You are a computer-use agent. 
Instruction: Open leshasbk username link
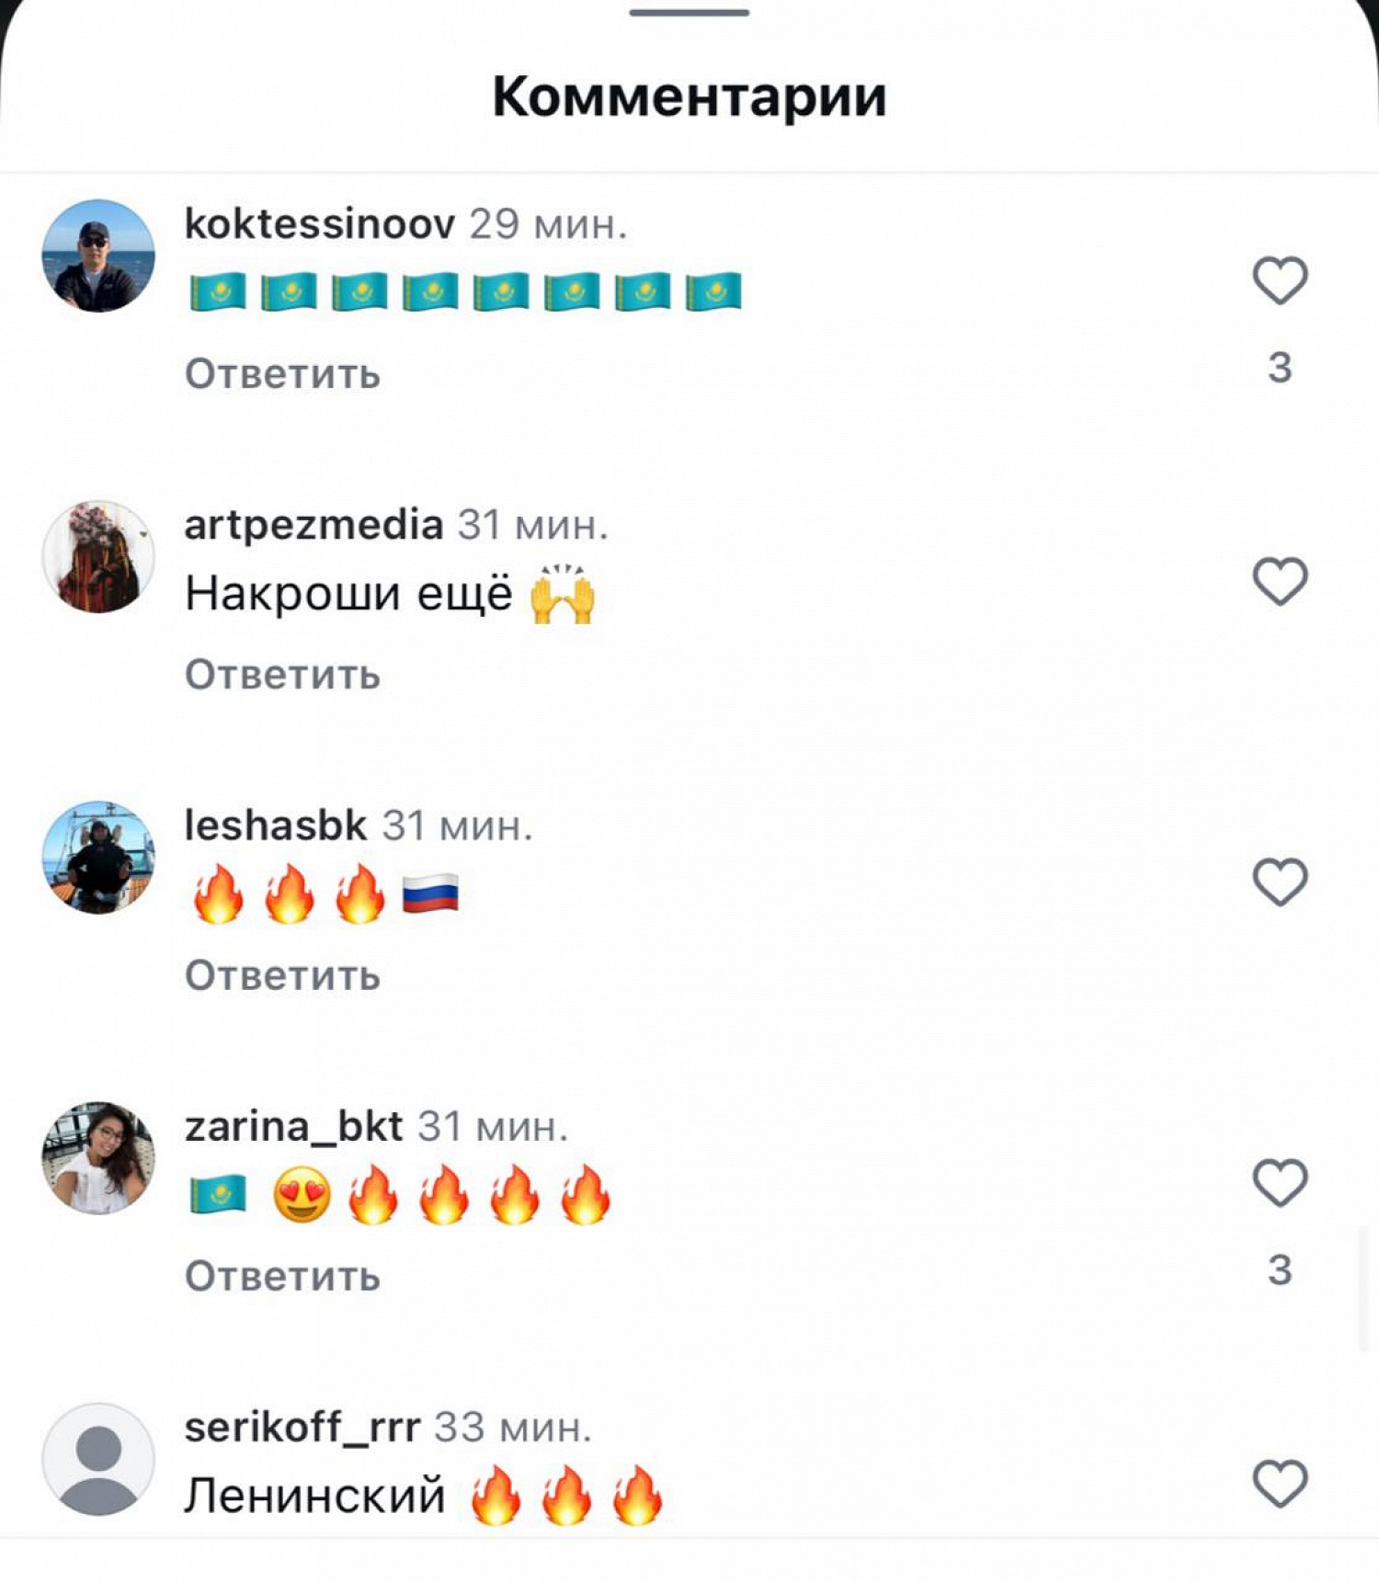coord(276,825)
